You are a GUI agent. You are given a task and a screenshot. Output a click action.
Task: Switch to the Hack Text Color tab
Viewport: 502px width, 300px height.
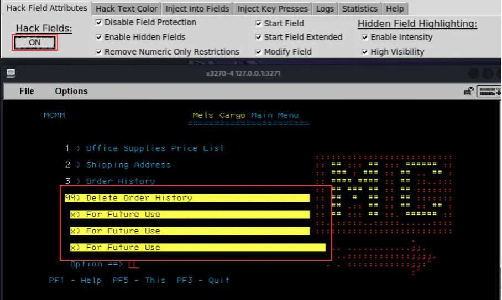tap(127, 9)
